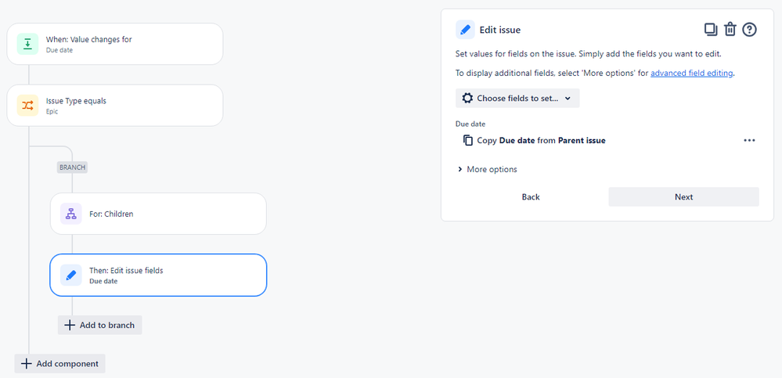Open the three-dots menu for Due date
This screenshot has height=378, width=782.
[x=749, y=141]
